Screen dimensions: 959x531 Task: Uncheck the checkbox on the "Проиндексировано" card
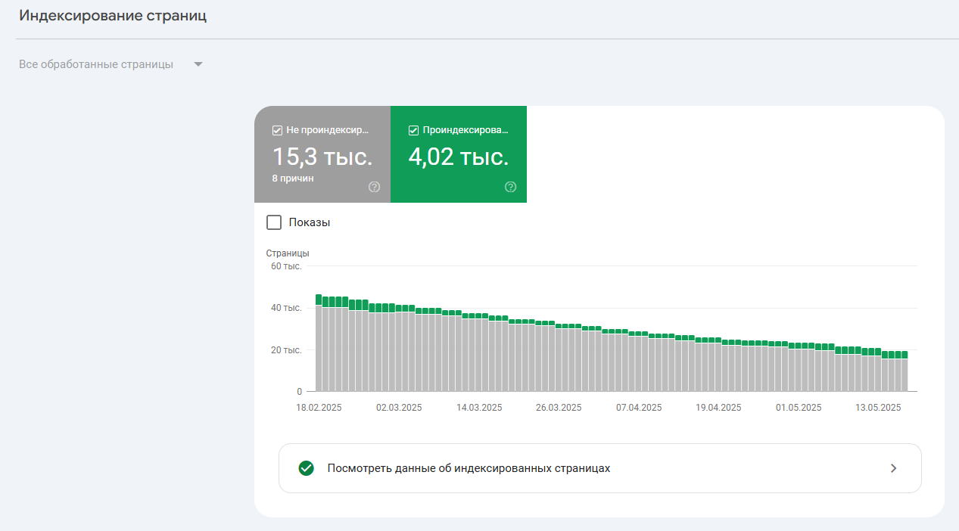click(413, 130)
